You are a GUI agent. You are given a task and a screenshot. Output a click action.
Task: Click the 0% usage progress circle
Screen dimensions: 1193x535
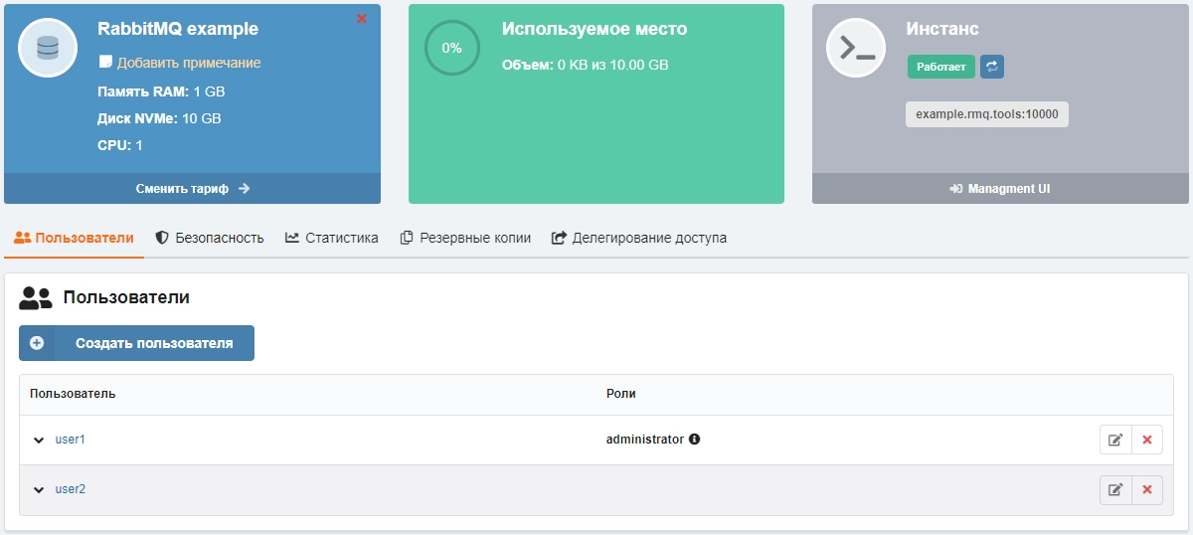451,48
